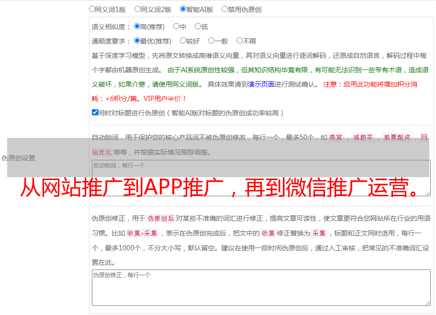Click the 燕窝 example tag
Screen dimensions: 436x315
[x=335, y=137]
